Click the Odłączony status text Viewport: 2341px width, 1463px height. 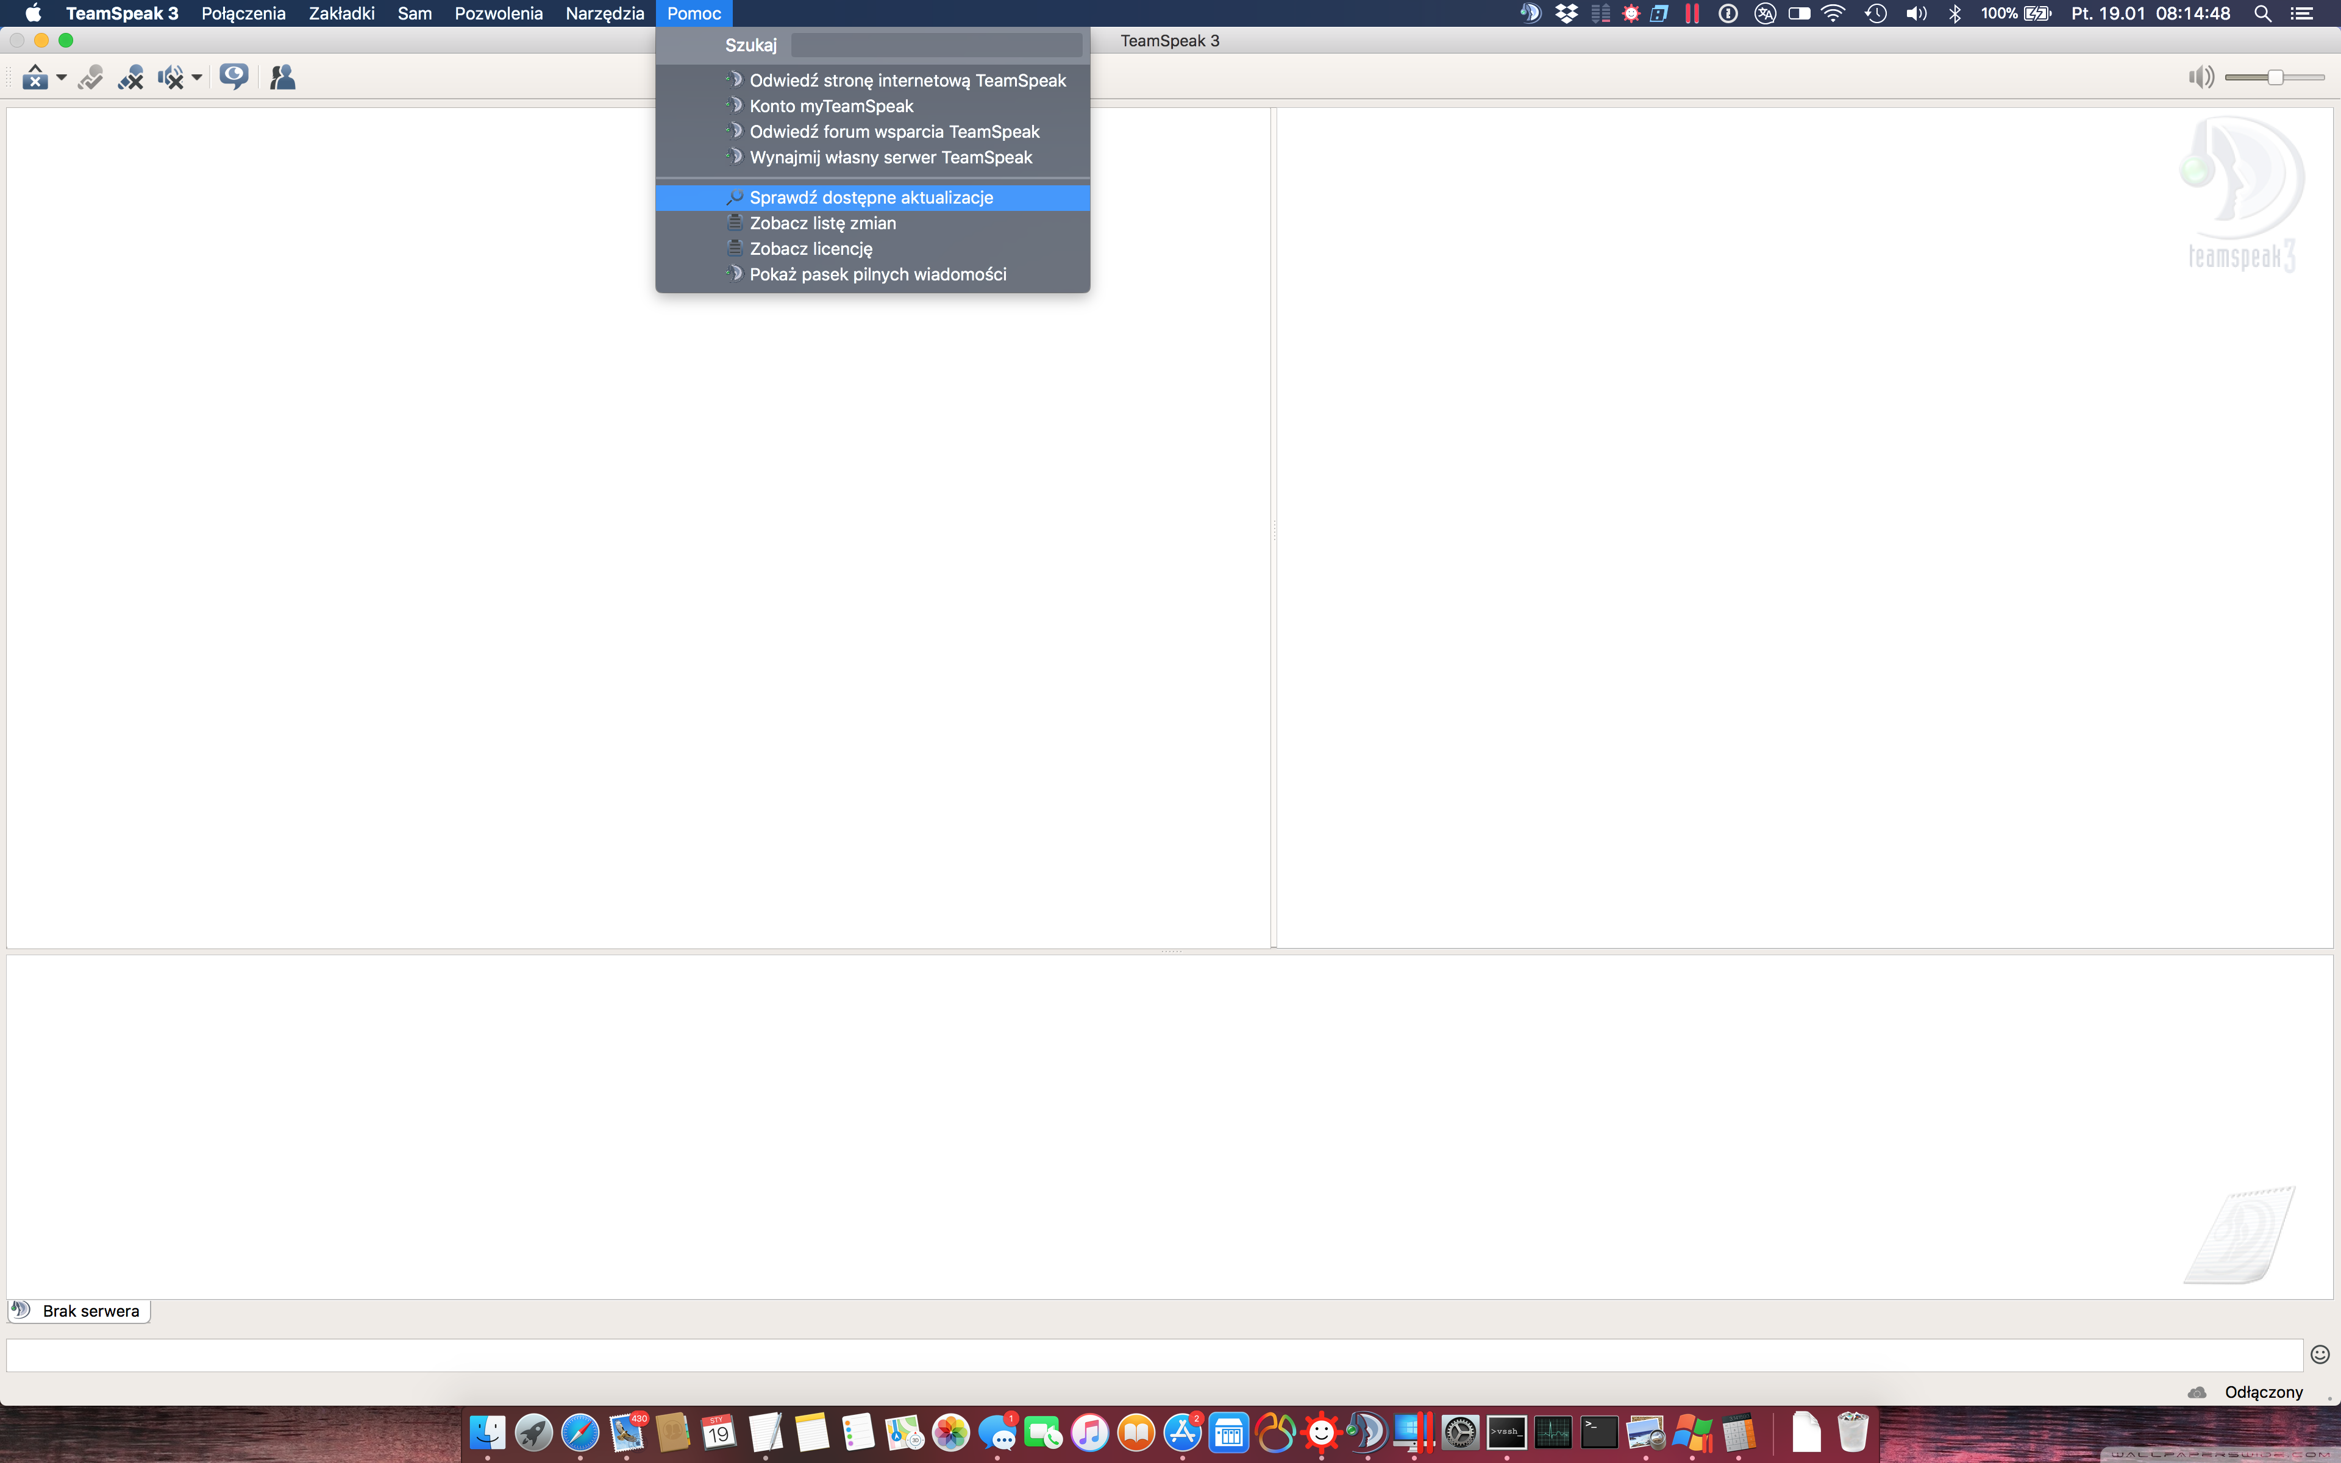tap(2264, 1392)
